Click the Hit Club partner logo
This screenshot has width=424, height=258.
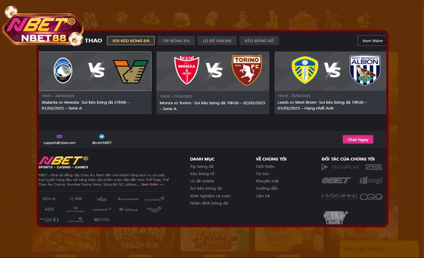tap(335, 218)
